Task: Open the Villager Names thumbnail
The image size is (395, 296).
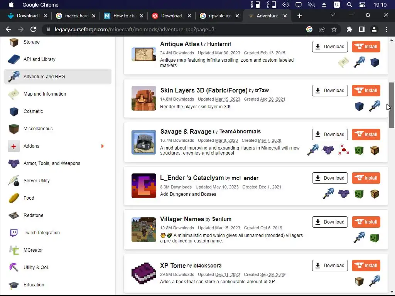Action: click(x=144, y=230)
